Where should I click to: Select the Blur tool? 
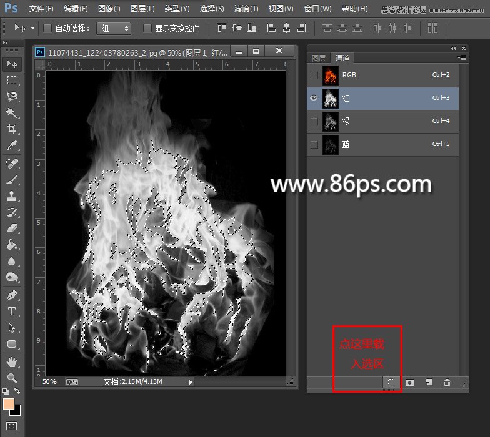(12, 261)
